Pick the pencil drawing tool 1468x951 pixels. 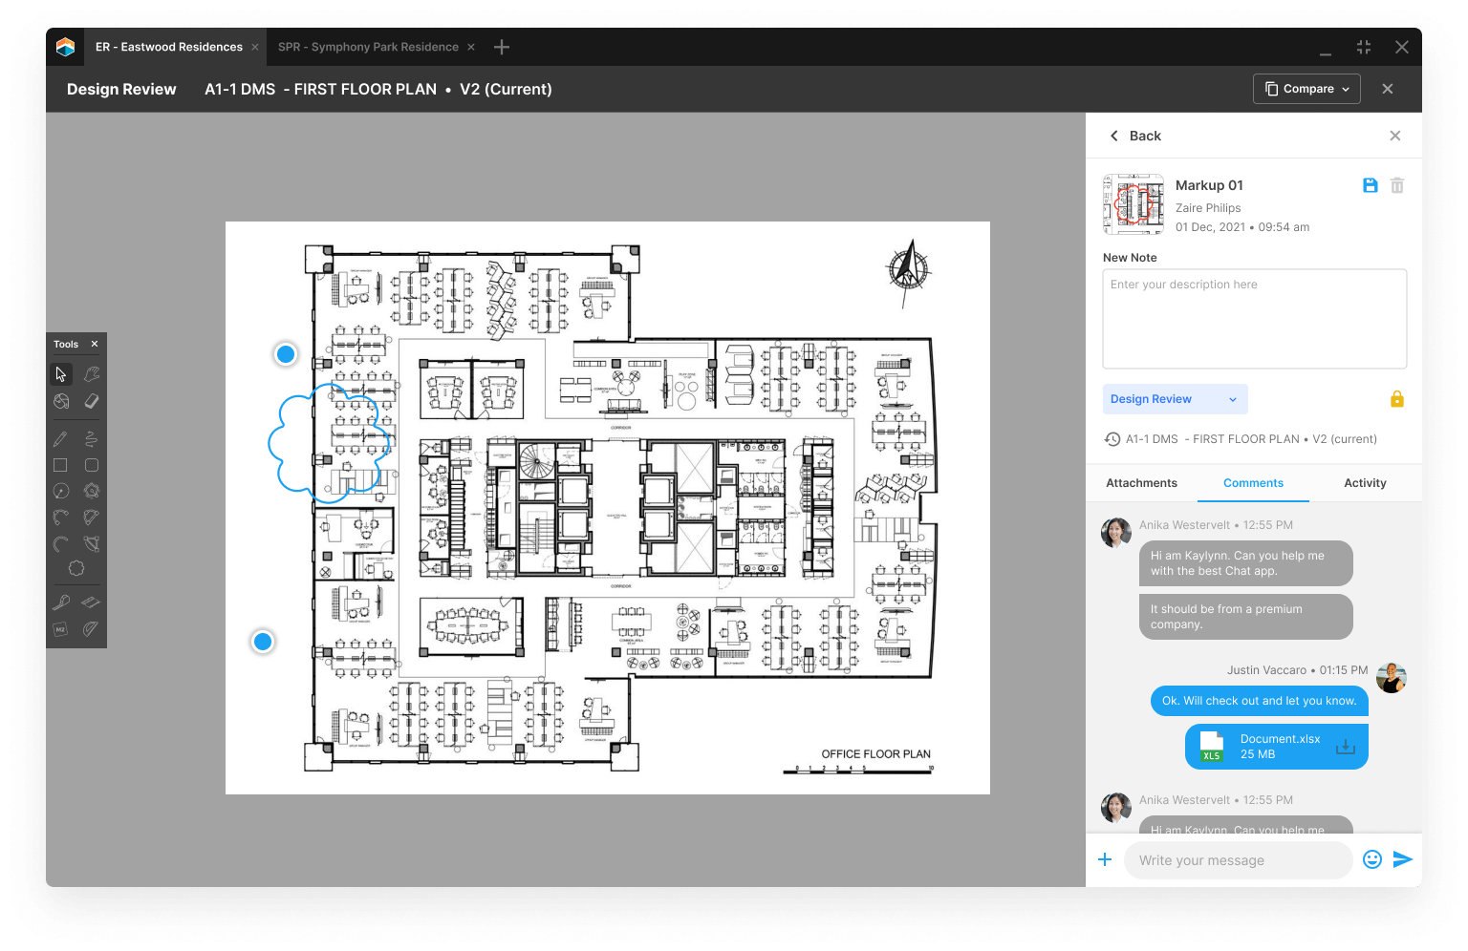60,439
